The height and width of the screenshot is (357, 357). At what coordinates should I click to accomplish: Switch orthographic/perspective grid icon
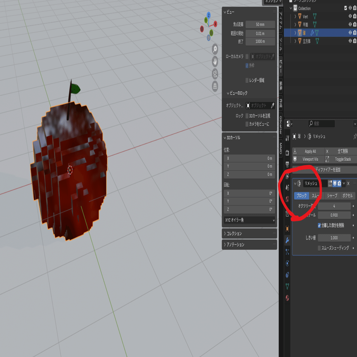pyautogui.click(x=215, y=86)
